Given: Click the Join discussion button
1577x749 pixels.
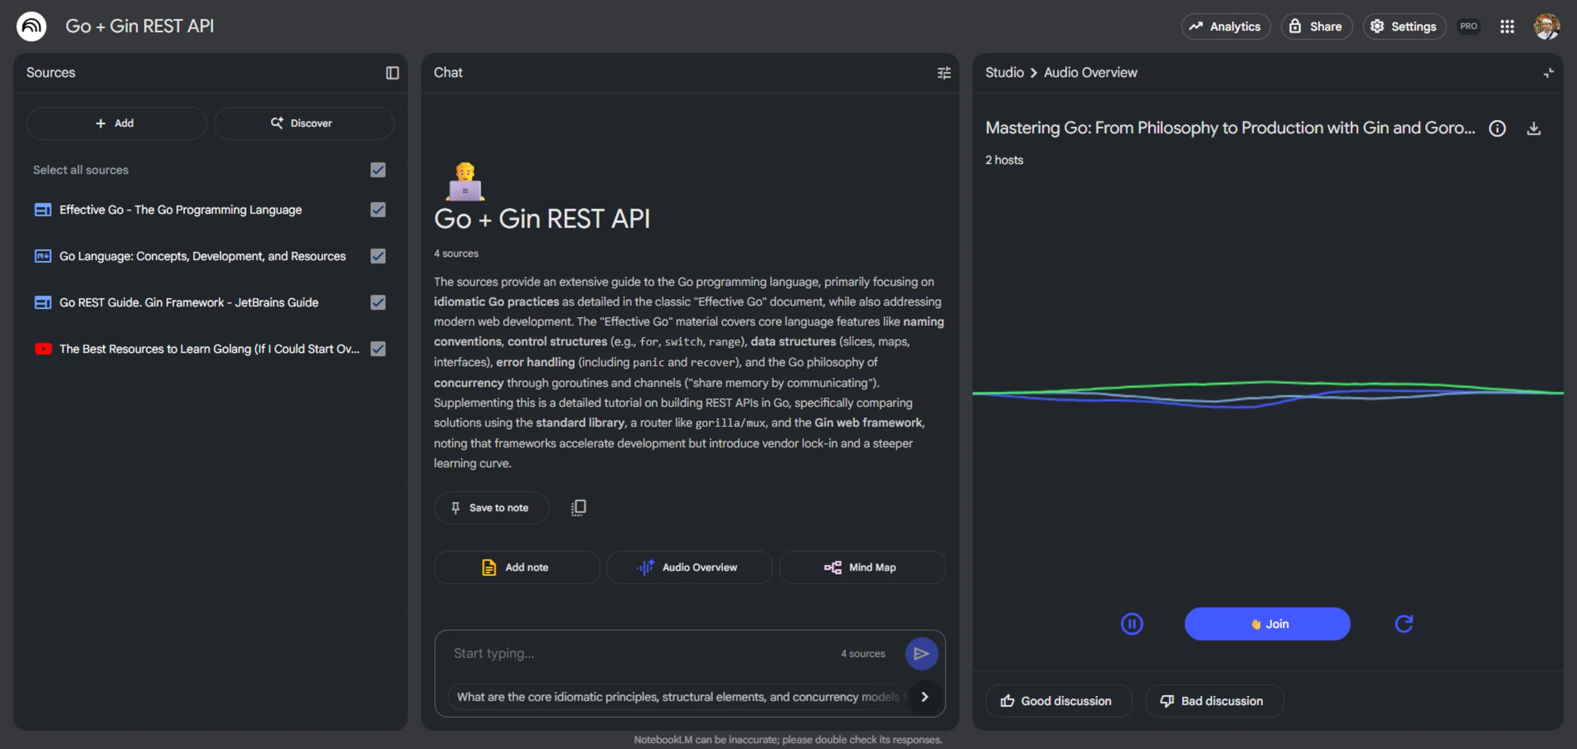Looking at the screenshot, I should click(1267, 623).
